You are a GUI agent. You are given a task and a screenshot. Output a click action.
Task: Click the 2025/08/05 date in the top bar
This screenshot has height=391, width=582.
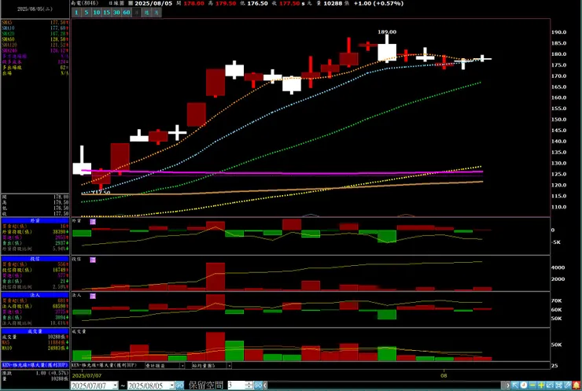click(153, 3)
